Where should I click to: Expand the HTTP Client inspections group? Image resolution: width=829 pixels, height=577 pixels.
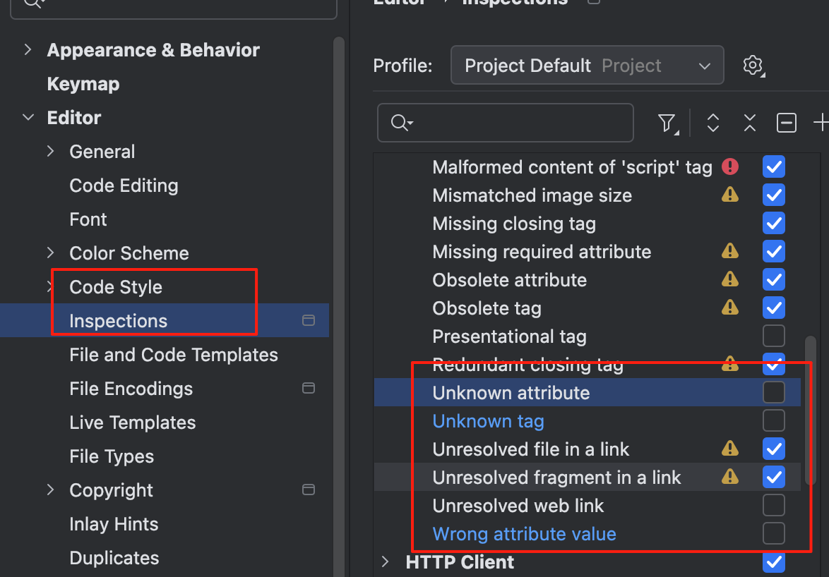[386, 562]
